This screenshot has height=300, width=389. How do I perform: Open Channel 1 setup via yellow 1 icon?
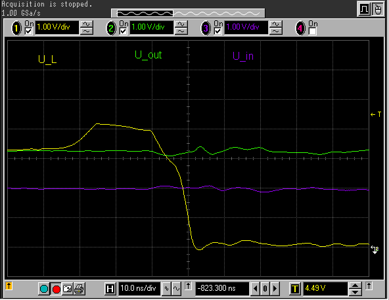click(x=16, y=28)
